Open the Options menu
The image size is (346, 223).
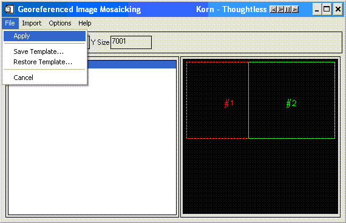60,23
